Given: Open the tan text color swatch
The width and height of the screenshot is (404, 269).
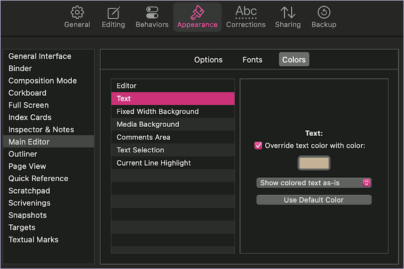Looking at the screenshot, I should 314,163.
